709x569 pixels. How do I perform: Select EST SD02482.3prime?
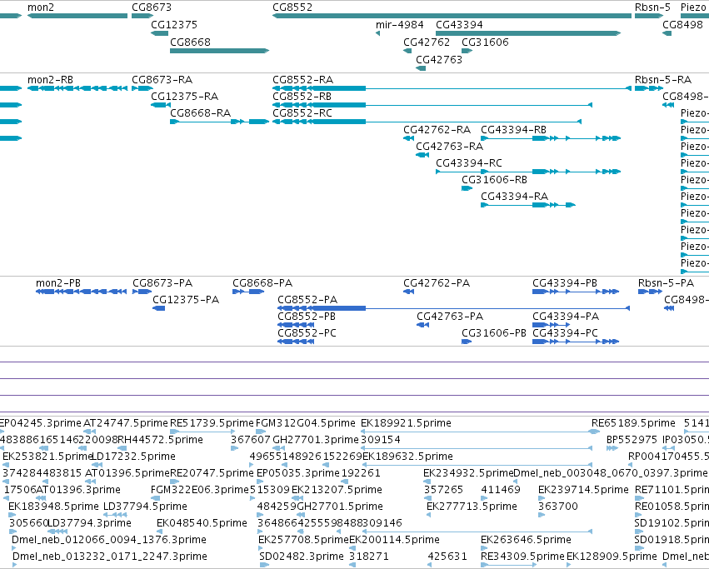click(x=302, y=557)
